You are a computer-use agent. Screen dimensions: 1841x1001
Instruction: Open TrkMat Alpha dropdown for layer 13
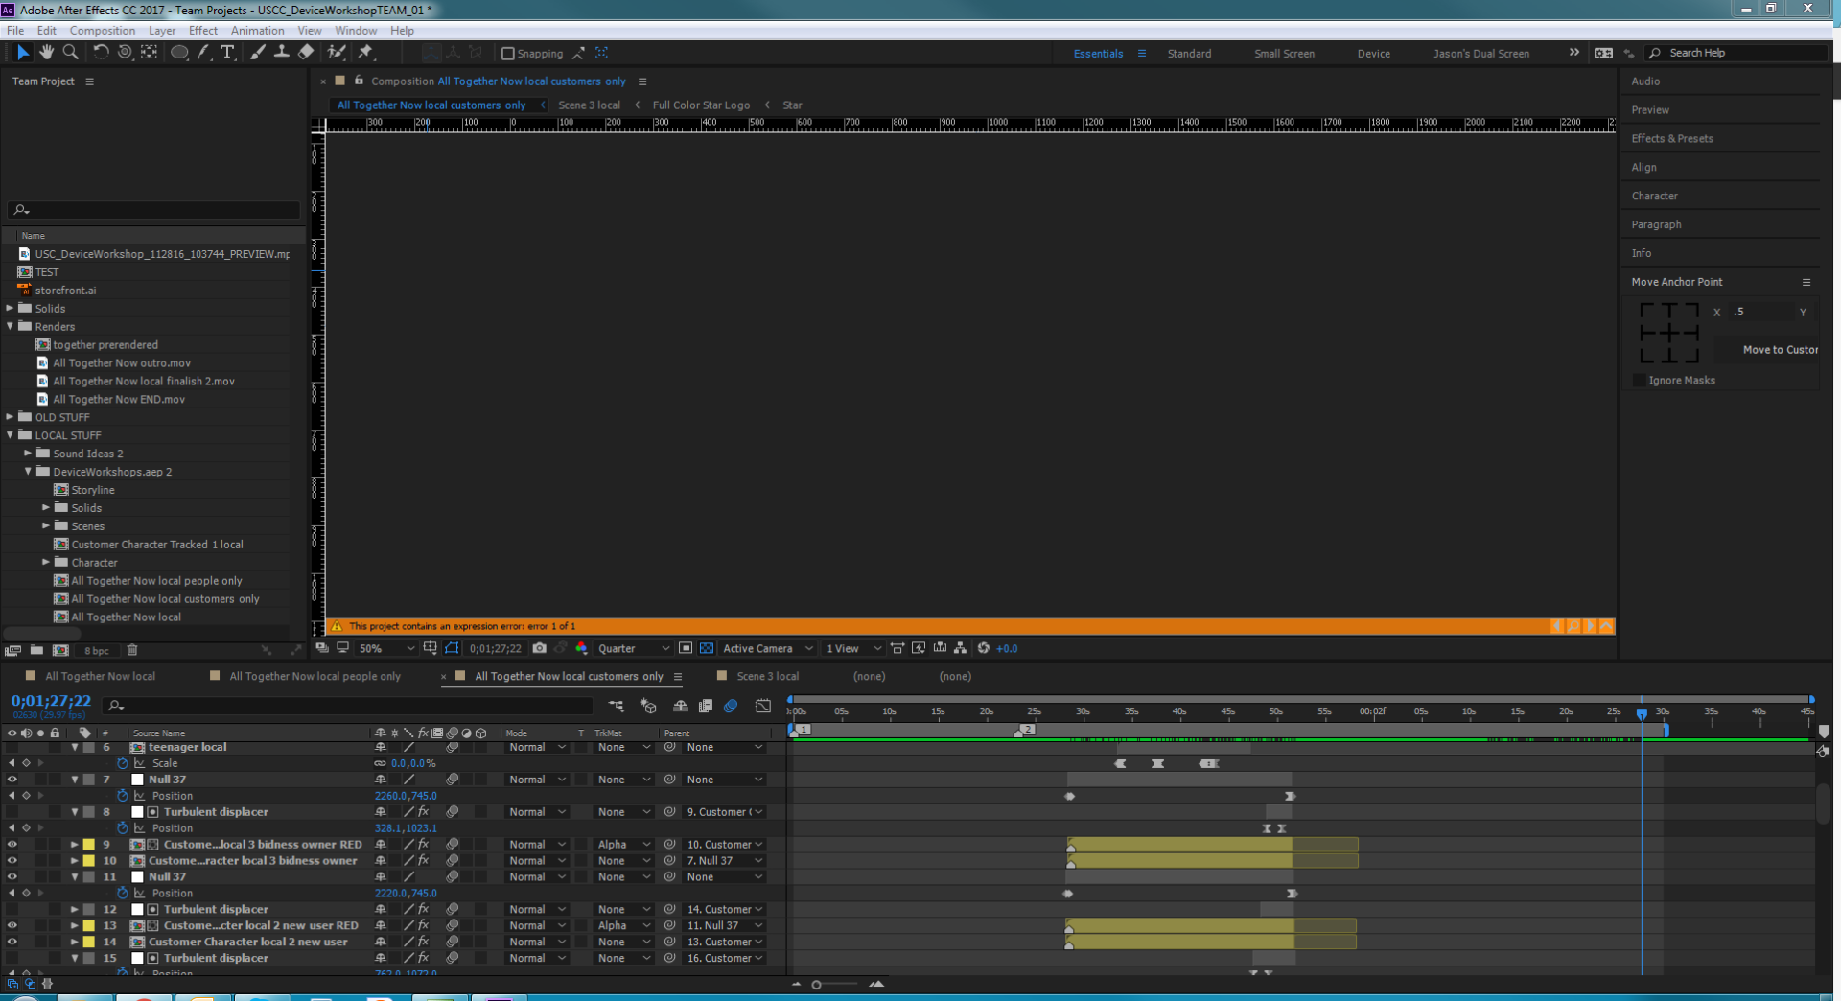[x=623, y=926]
